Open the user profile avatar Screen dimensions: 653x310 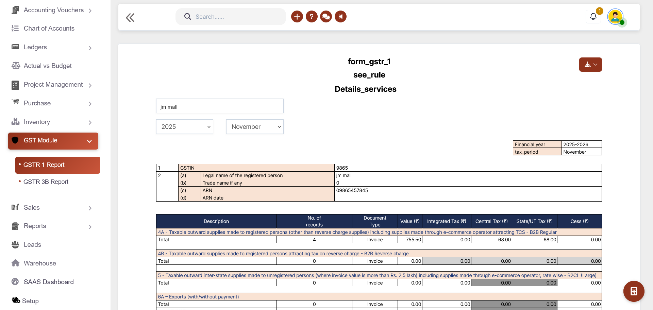coord(615,17)
